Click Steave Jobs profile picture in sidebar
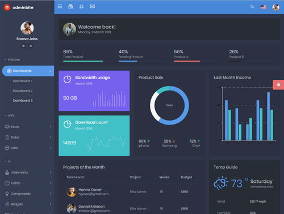 (x=27, y=28)
